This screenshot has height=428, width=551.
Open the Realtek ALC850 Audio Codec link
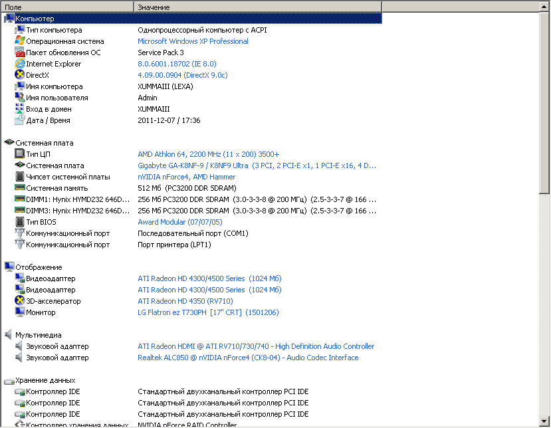[248, 358]
